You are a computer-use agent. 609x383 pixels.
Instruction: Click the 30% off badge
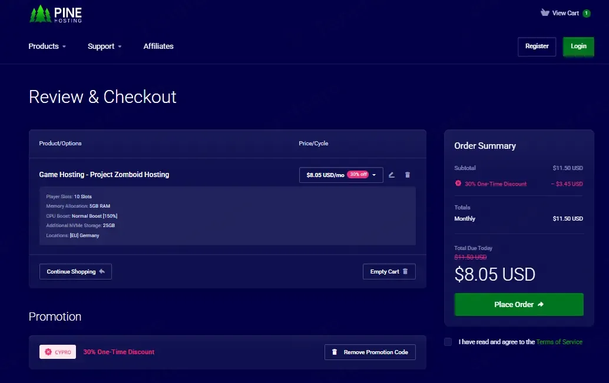(358, 175)
